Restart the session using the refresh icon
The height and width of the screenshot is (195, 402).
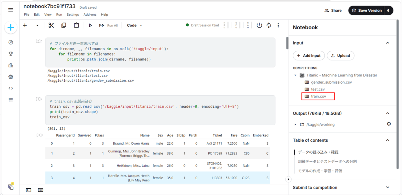[269, 25]
